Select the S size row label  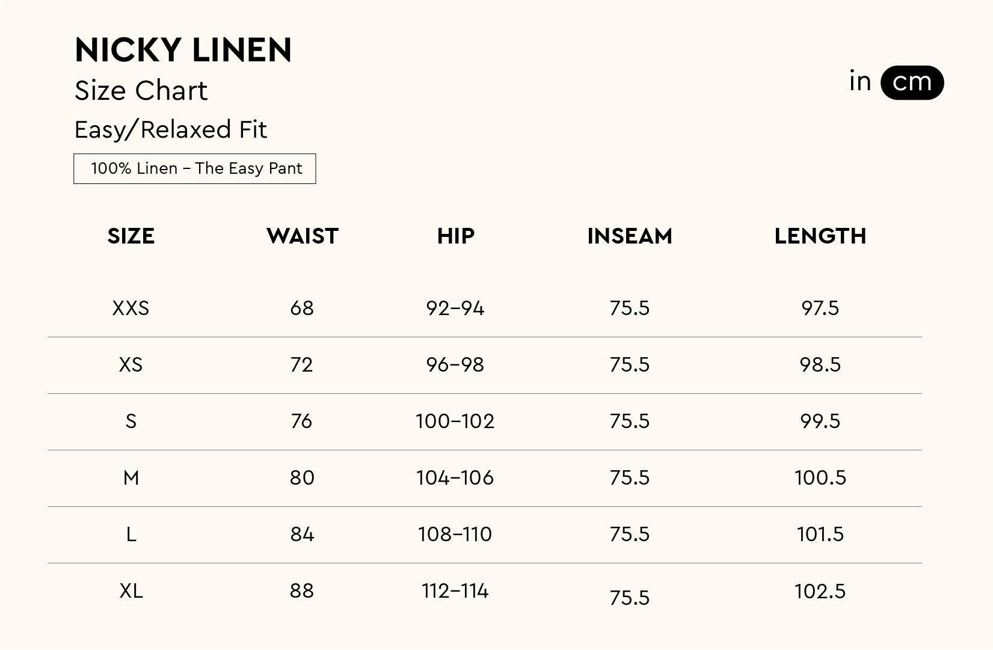tap(131, 421)
